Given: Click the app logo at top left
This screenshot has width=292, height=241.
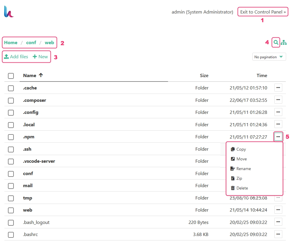Looking at the screenshot, I should coord(9,12).
